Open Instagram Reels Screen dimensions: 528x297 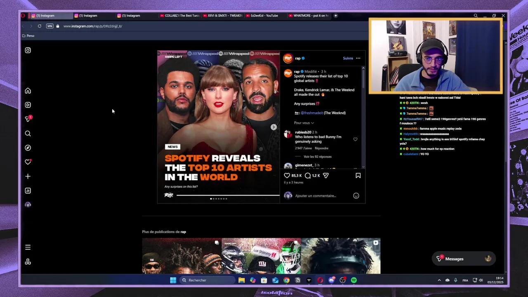tap(28, 105)
